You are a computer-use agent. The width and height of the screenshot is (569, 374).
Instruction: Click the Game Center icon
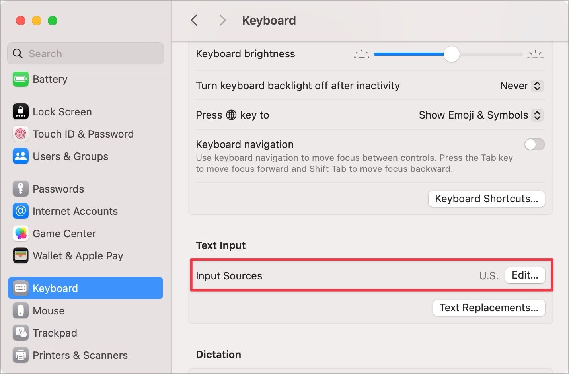point(20,234)
